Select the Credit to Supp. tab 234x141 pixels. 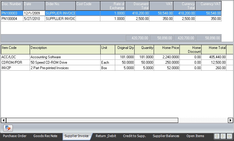coord(134,136)
